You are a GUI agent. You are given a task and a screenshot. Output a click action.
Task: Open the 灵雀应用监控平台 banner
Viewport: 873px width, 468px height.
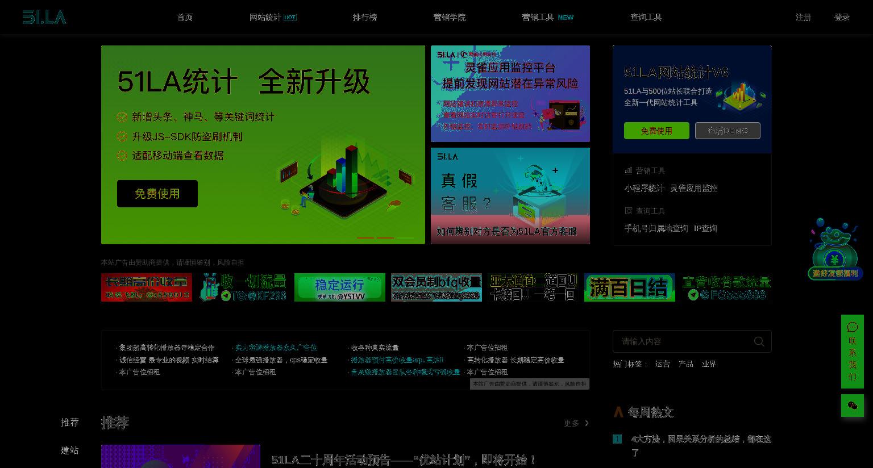(510, 94)
